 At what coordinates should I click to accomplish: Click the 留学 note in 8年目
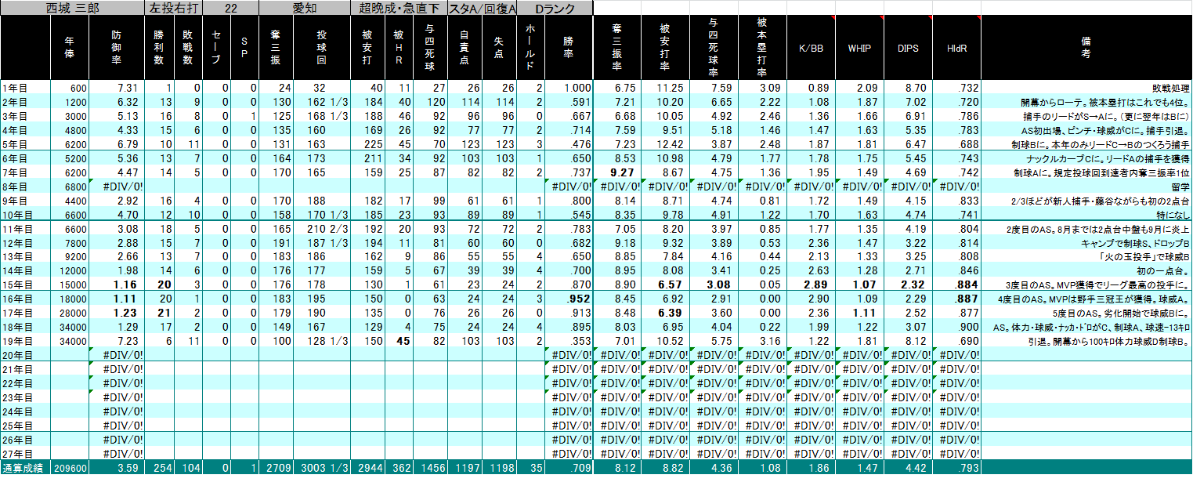coord(1180,186)
